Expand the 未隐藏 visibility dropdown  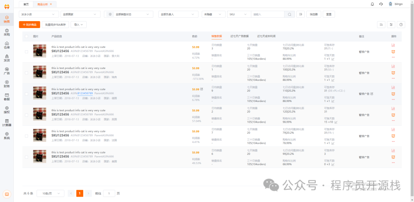point(214,14)
